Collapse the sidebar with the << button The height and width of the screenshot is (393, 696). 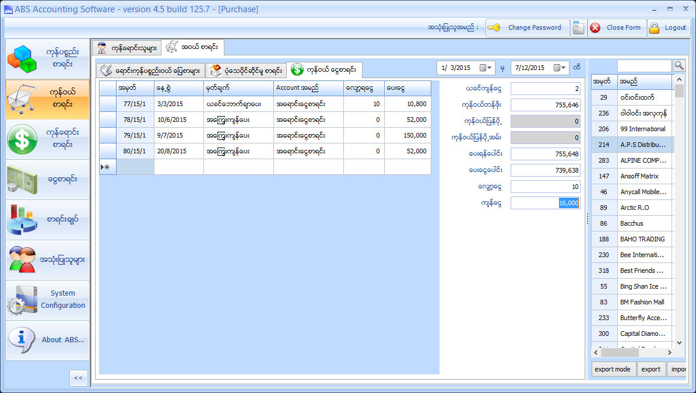(x=78, y=378)
